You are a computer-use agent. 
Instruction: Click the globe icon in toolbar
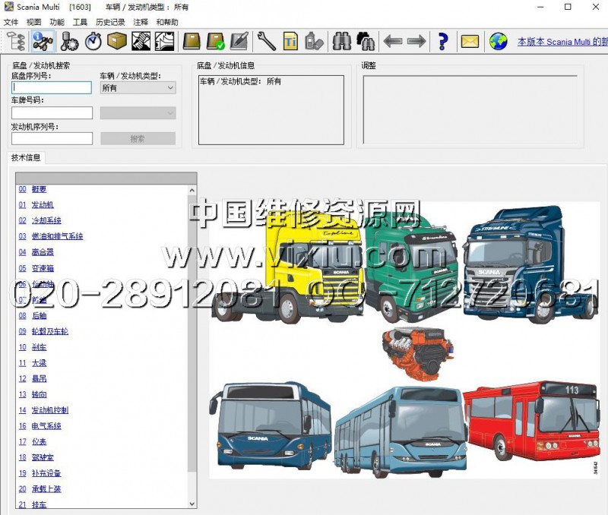point(498,40)
